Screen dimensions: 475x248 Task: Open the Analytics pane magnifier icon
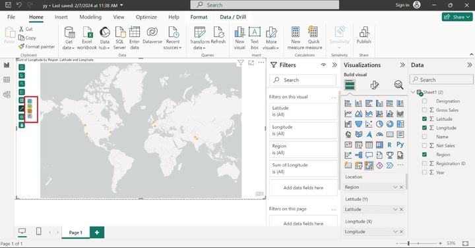(398, 85)
